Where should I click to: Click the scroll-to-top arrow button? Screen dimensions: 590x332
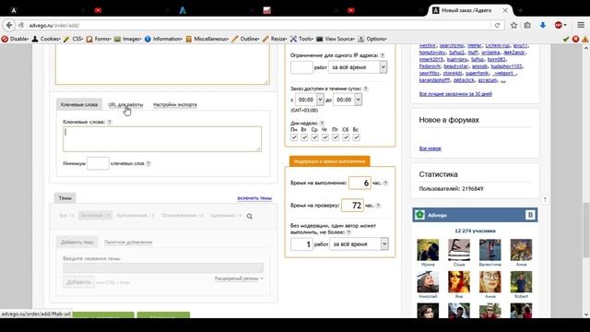545,200
